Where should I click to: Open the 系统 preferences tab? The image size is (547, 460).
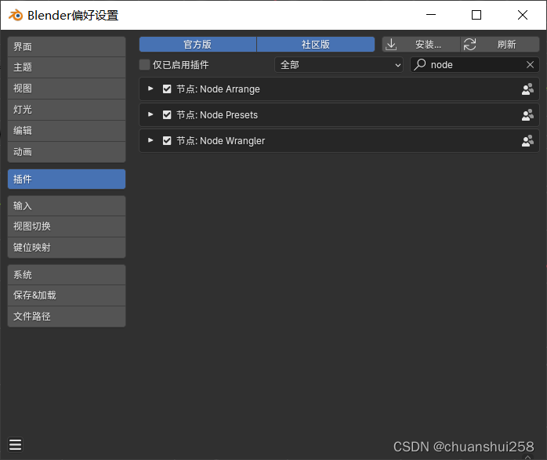pyautogui.click(x=67, y=275)
